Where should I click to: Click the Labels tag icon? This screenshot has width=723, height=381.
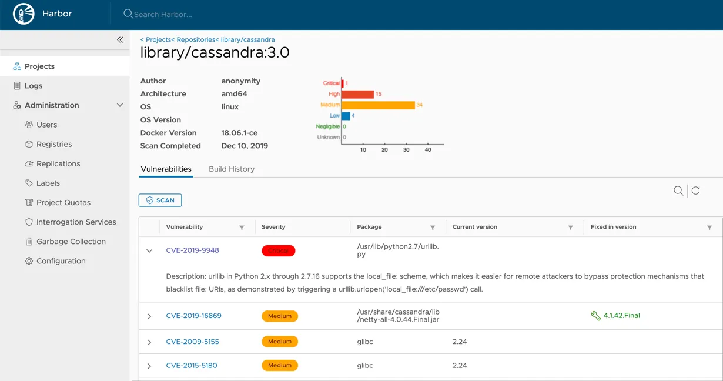[x=29, y=183]
